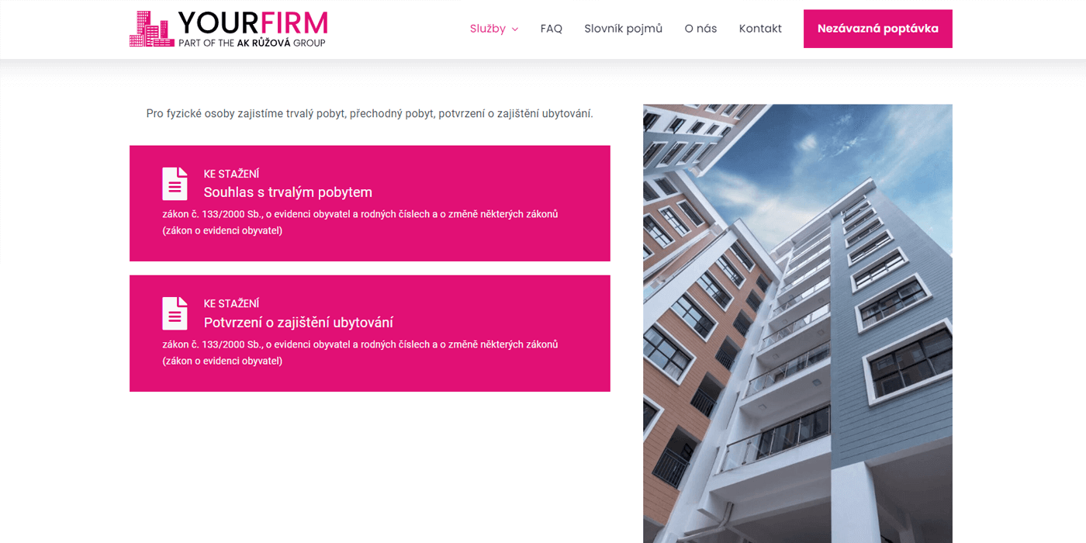The image size is (1086, 543).
Task: Click the document icon for Souhlas s trvalým pobytem
Action: coord(175,184)
